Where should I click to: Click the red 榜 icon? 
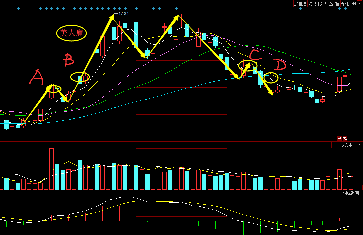[x=345, y=139]
